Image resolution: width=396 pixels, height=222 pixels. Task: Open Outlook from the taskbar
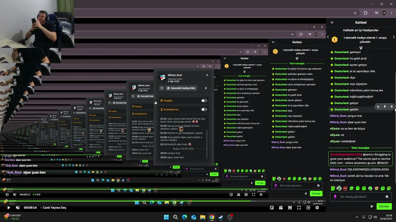pos(193,217)
